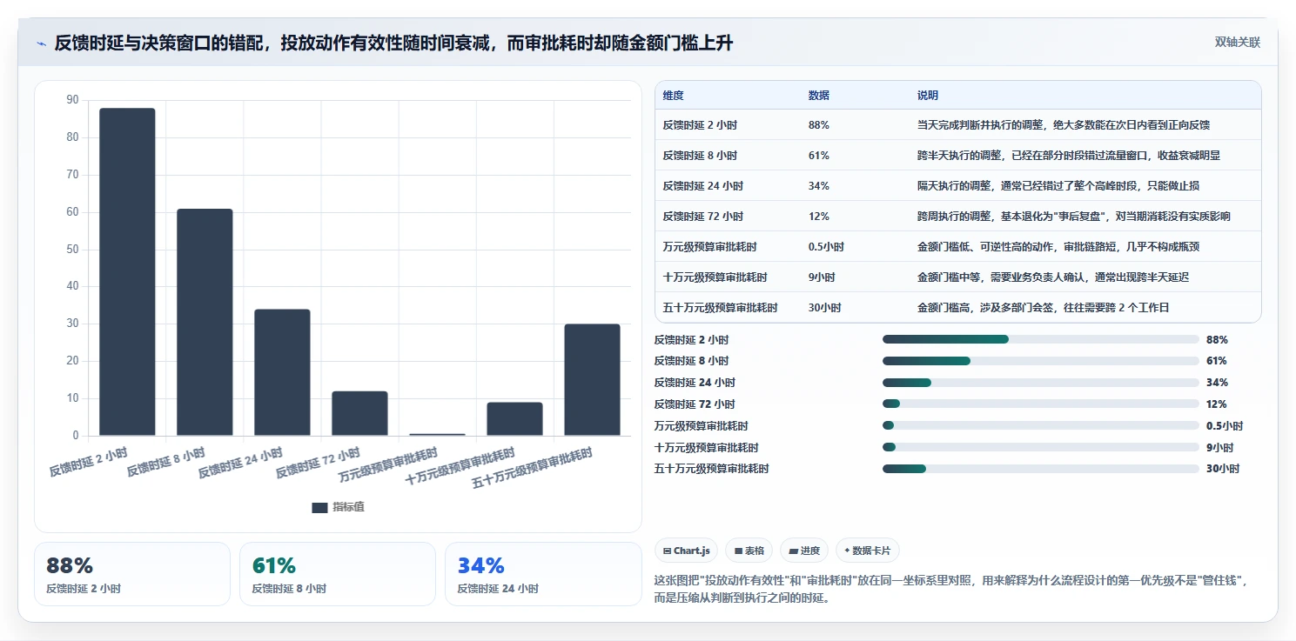The height and width of the screenshot is (641, 1296).
Task: Select table cell 反馈时延 8 小时
Action: [700, 156]
